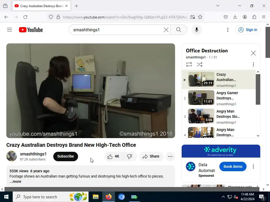
Task: Start voice search with microphone
Action: [x=197, y=30]
